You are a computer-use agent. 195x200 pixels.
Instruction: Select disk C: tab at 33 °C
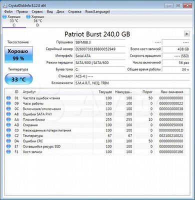(14, 21)
